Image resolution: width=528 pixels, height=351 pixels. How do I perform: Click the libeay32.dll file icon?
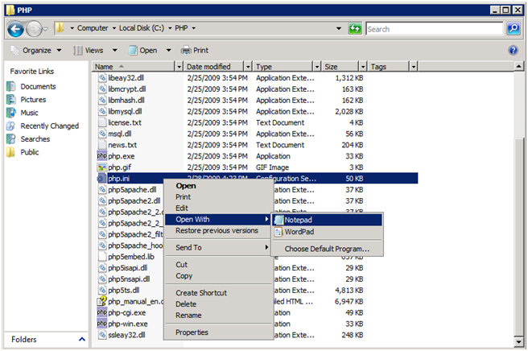[102, 78]
